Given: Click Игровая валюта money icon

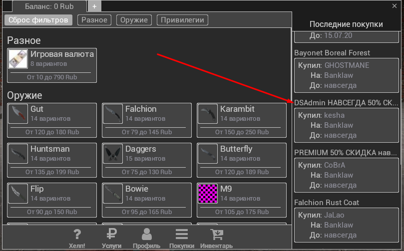Looking at the screenshot, I should coord(17,59).
